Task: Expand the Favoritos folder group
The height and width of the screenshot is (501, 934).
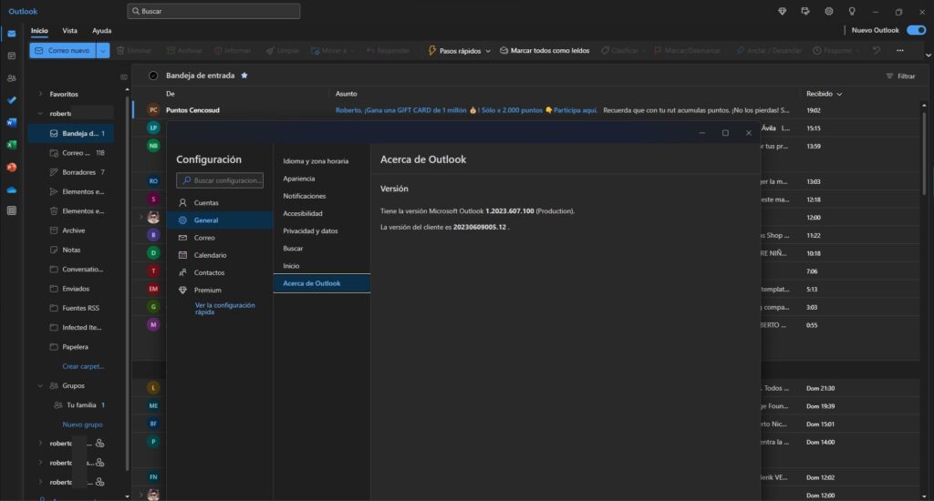Action: (40, 94)
